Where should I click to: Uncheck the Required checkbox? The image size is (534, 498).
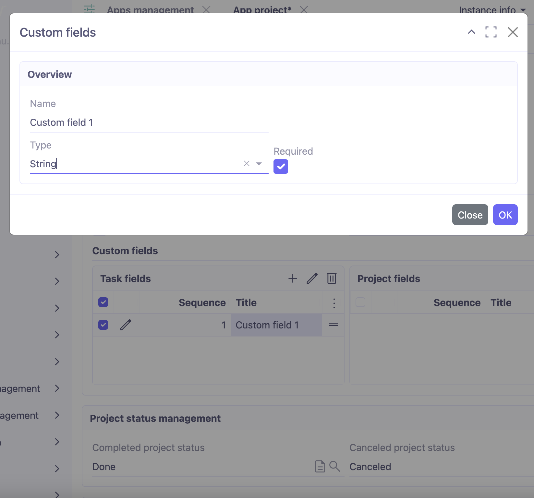pos(281,166)
